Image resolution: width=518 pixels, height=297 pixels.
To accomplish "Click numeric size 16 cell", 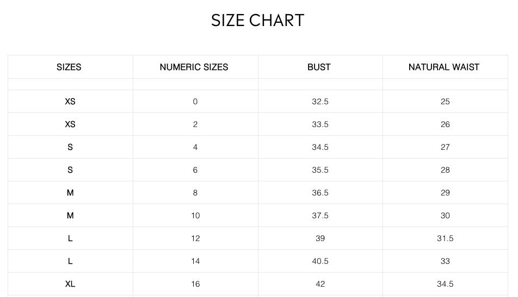I will (x=195, y=284).
